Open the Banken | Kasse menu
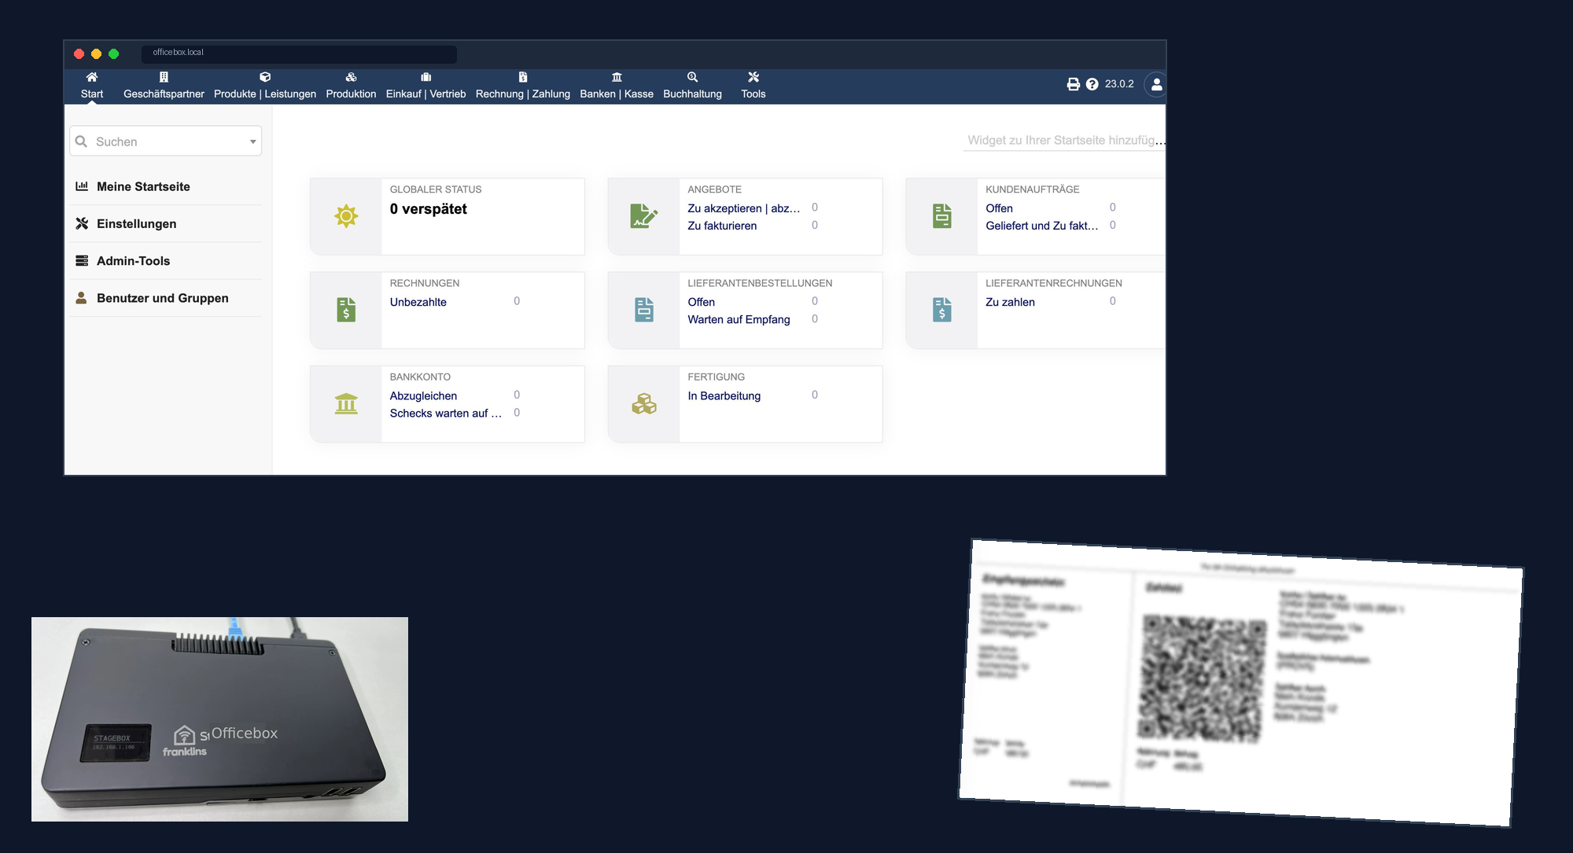This screenshot has width=1573, height=853. pos(617,86)
